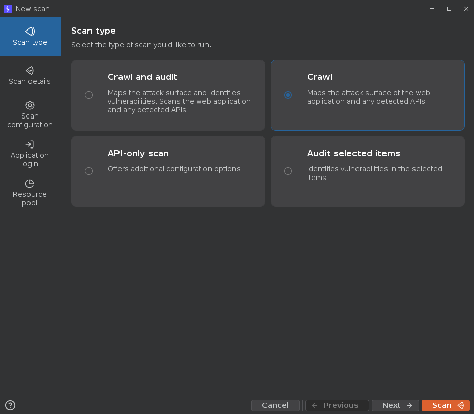Click the Scan configuration gear icon
This screenshot has width=474, height=414.
pyautogui.click(x=30, y=105)
